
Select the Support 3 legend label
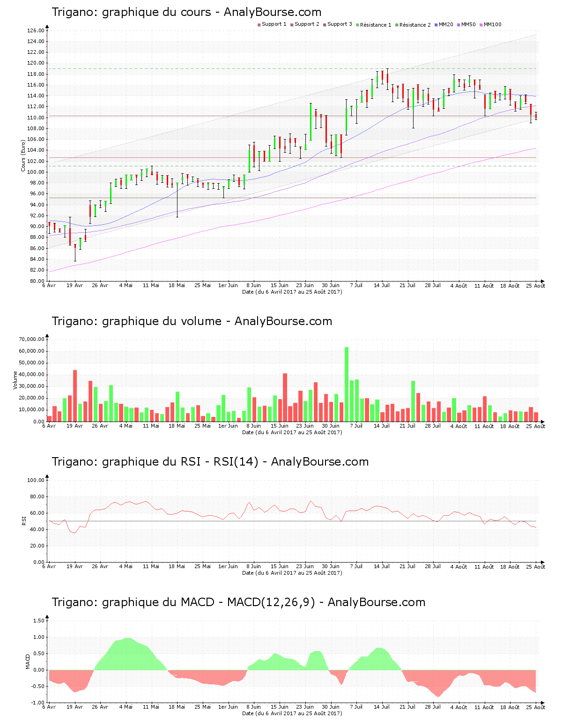coord(340,24)
